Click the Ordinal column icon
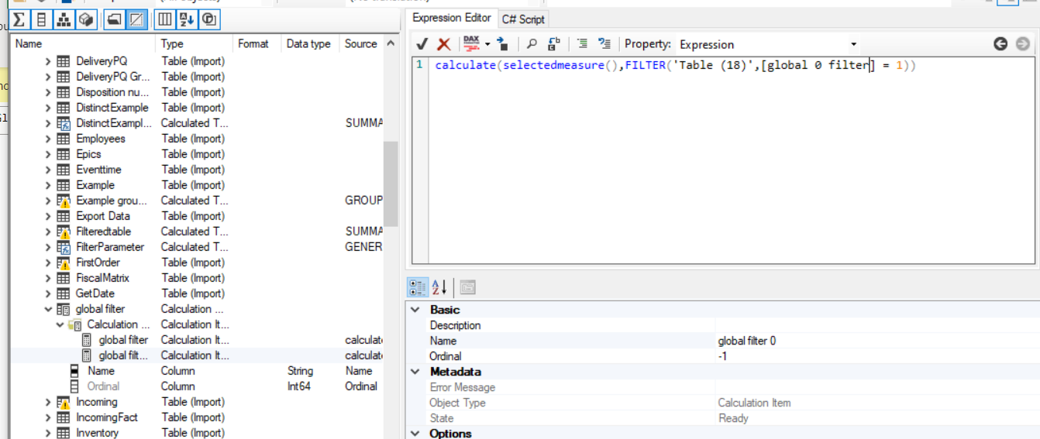 point(75,386)
